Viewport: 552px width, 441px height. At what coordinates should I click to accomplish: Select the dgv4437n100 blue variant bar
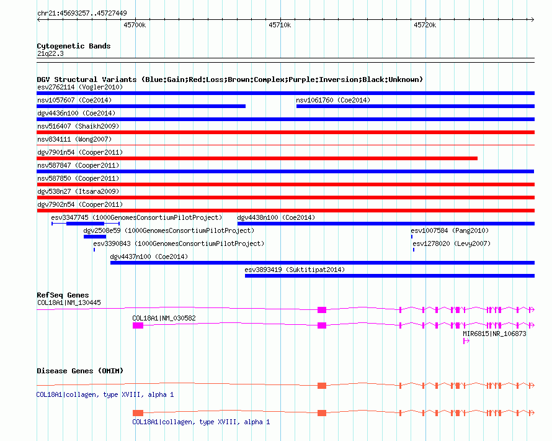point(323,263)
